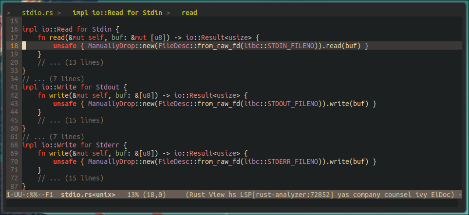The height and width of the screenshot is (215, 469).
Task: Click the 'read' breadcrumb segment
Action: [189, 13]
